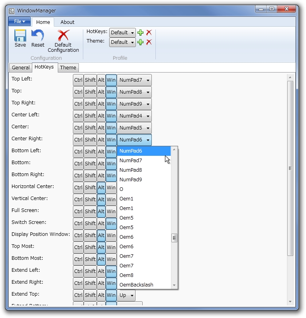Toggle Shift modifier for Bottom Left
Image resolution: width=306 pixels, height=318 pixels.
click(x=90, y=152)
